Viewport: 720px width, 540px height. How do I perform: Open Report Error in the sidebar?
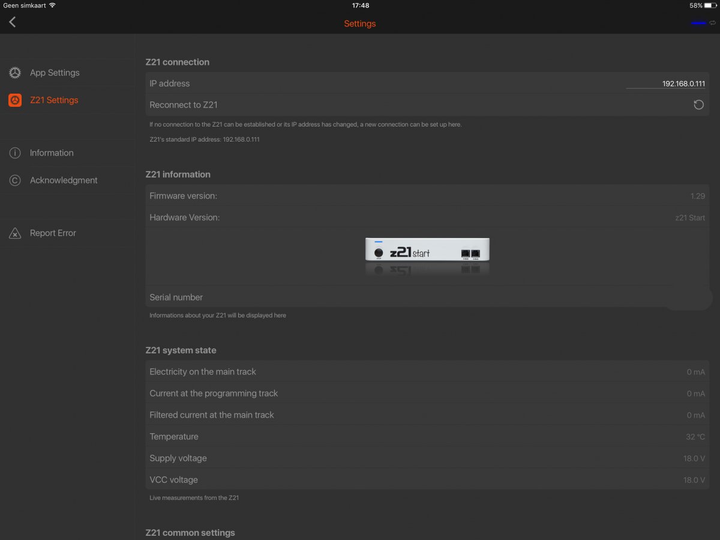[67, 233]
